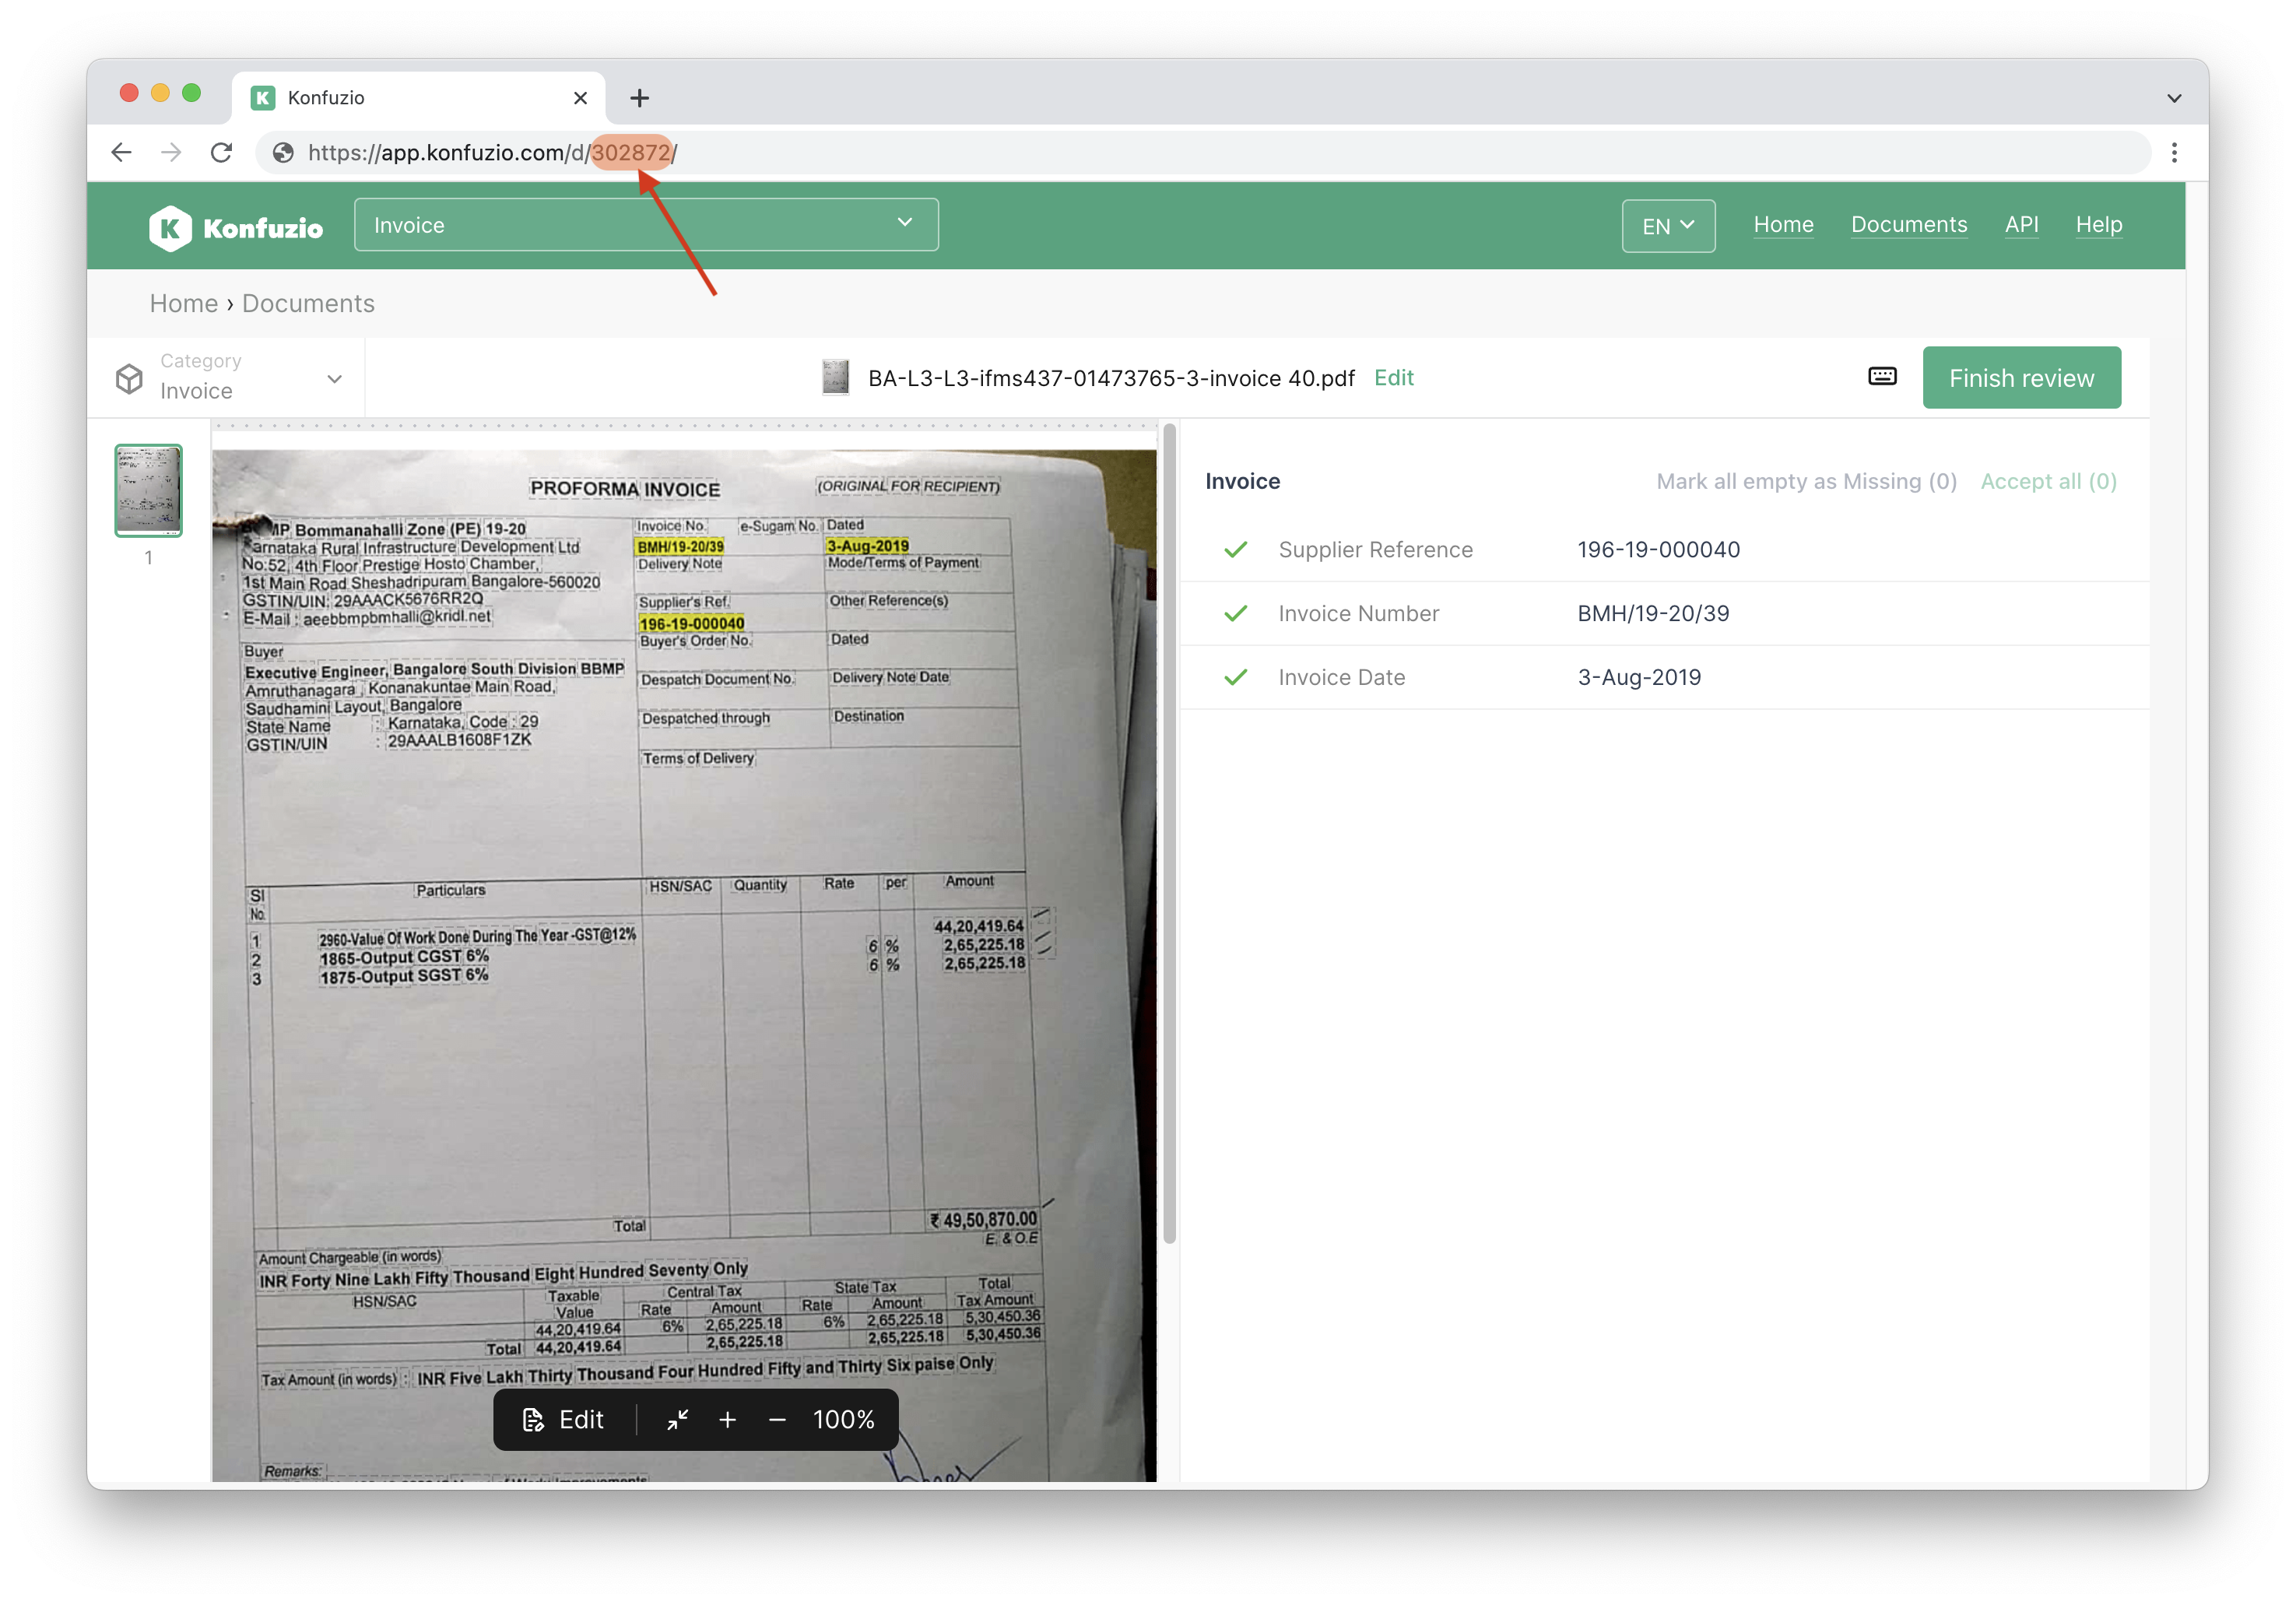Open a new browser tab
Image resolution: width=2296 pixels, height=1605 pixels.
coord(639,97)
